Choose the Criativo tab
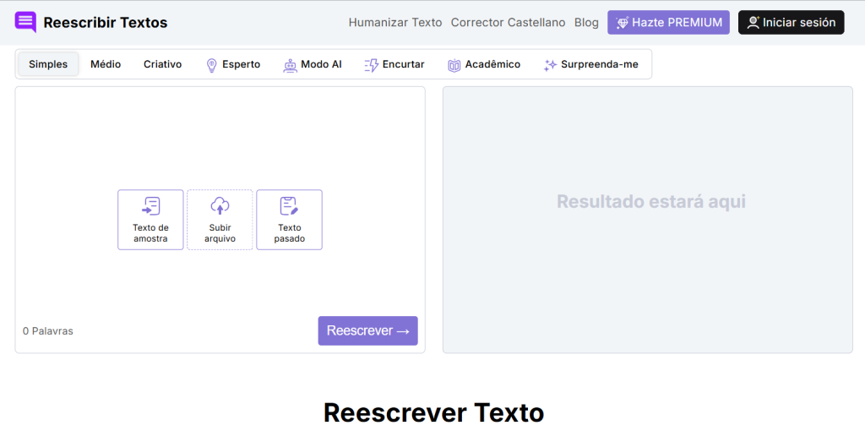Screen dimensions: 865x447 click(x=162, y=64)
